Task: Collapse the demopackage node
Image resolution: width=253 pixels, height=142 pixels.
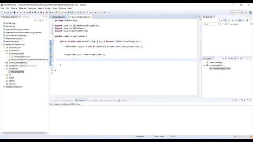Action: pyautogui.click(x=7, y=54)
